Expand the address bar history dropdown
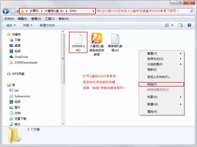The width and height of the screenshot is (197, 147). tap(94, 11)
